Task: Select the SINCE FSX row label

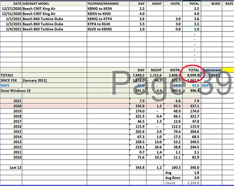Action: 11,80
